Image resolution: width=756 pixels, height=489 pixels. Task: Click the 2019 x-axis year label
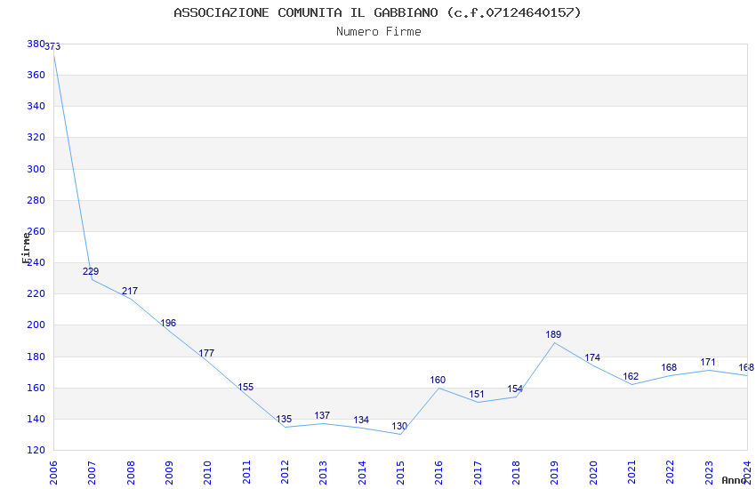554,472
